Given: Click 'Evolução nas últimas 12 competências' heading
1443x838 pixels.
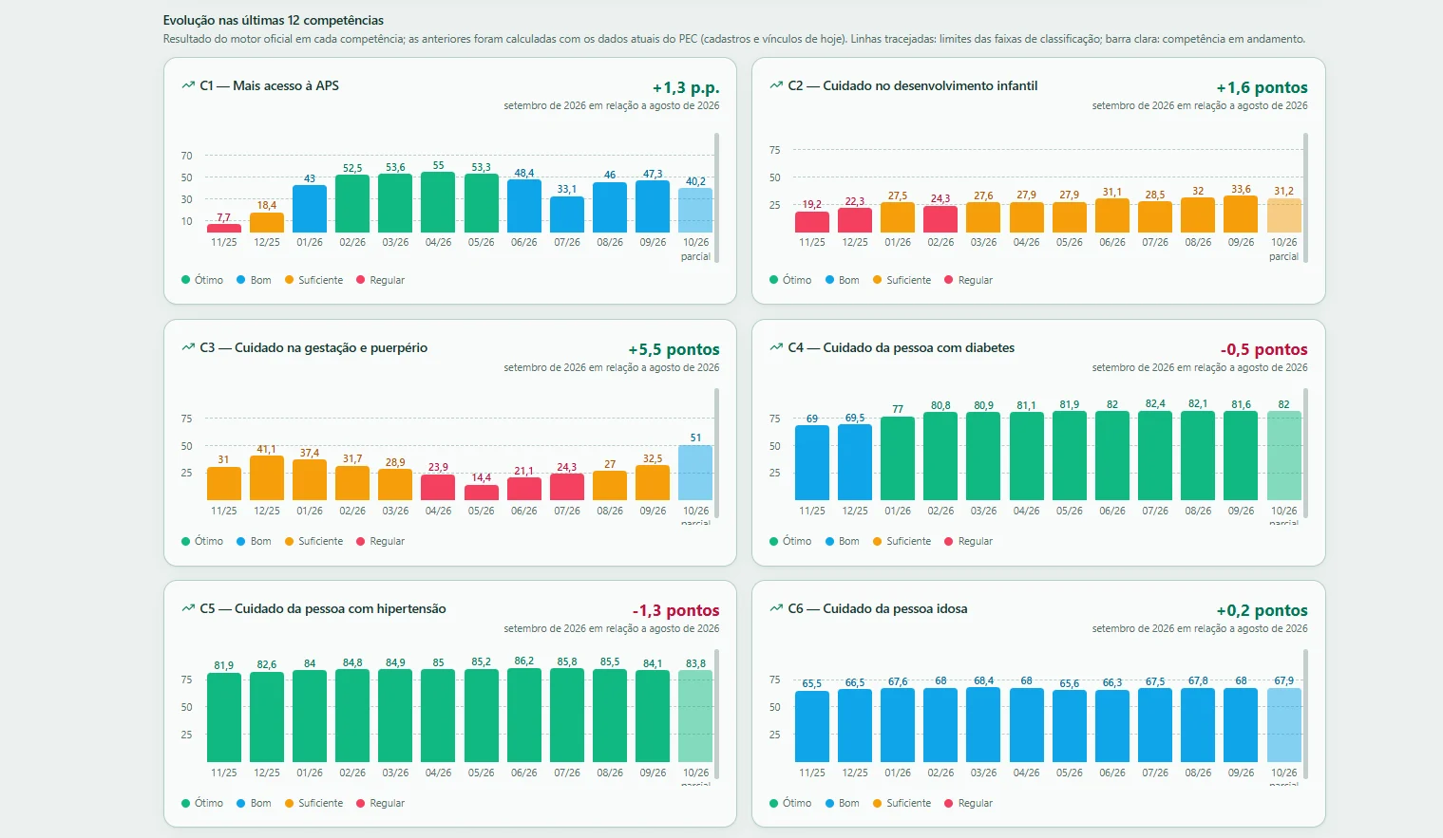Looking at the screenshot, I should coord(274,20).
